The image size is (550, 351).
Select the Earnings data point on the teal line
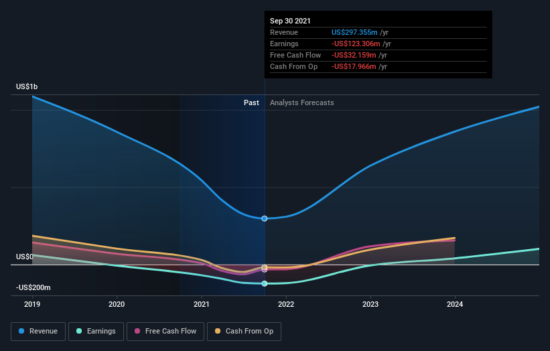click(265, 283)
